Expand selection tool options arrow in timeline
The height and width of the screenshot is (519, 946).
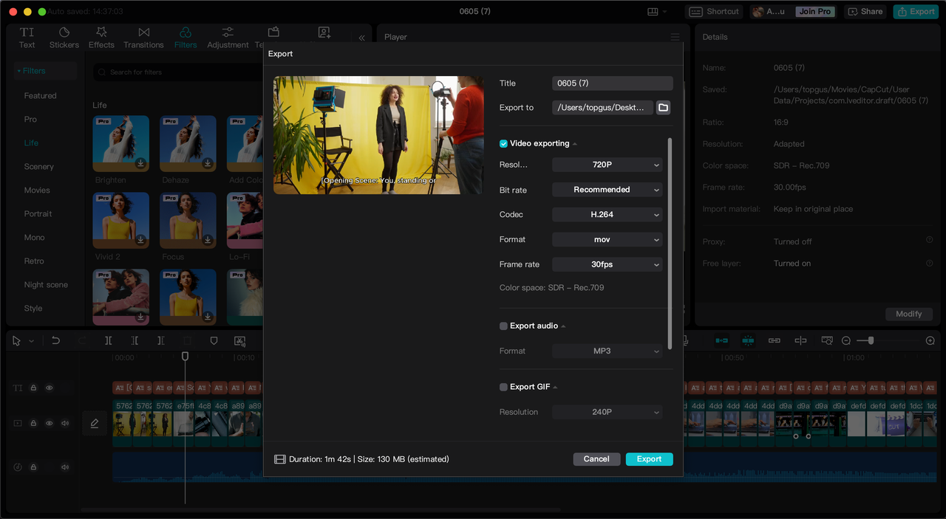[31, 341]
